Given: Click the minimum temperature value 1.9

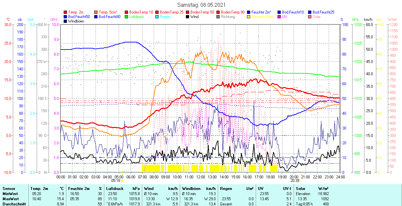Looking at the screenshot, I should coord(62,194).
